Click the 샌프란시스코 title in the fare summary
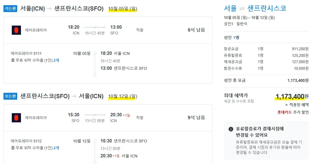The width and height of the screenshot is (312, 164). coord(267,8)
